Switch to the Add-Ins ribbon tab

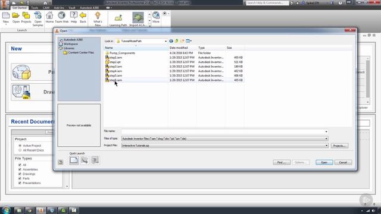pyautogui.click(x=59, y=8)
